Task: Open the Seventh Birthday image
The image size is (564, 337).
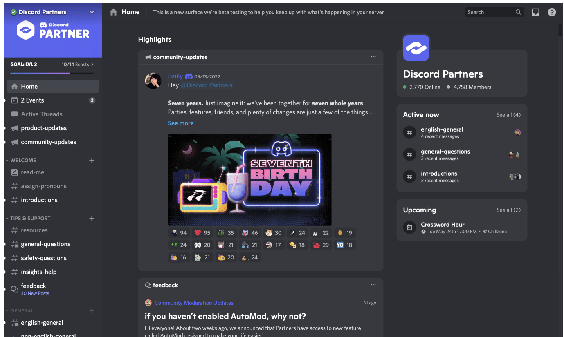Action: click(249, 180)
